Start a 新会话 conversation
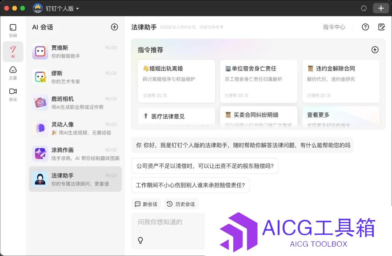The height and width of the screenshot is (256, 392). tap(146, 204)
